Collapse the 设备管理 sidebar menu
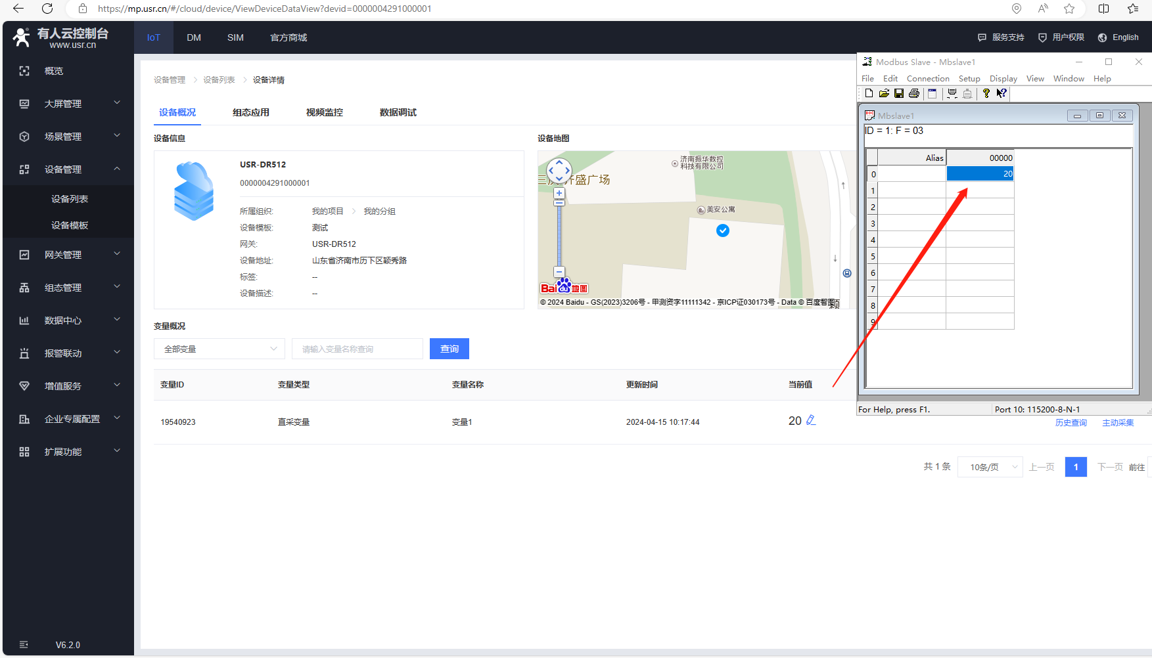 click(x=117, y=169)
